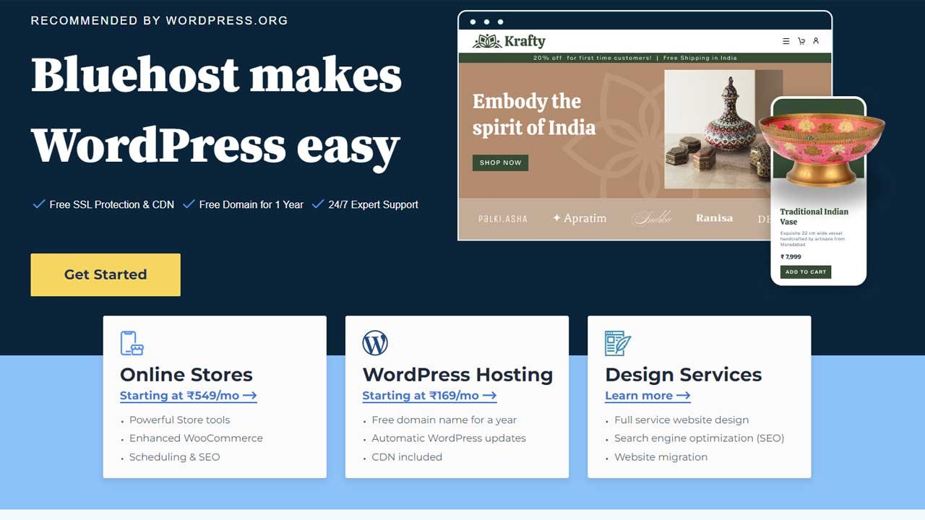Screen dimensions: 925x520
Task: Click the shopping cart icon in Krafty header
Action: [801, 41]
